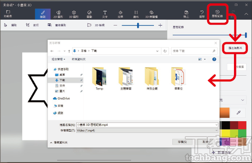Collapse the Paint 3D ribbon chevron
Viewport: 252px width, 163px height.
pos(246,14)
